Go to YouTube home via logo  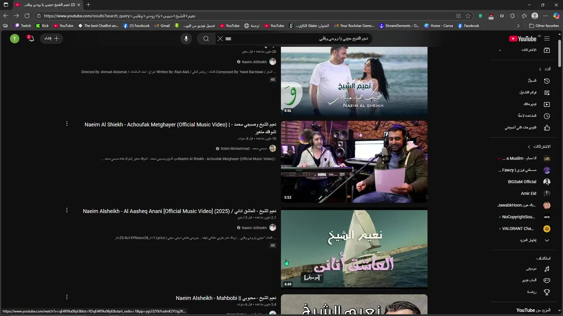(523, 39)
